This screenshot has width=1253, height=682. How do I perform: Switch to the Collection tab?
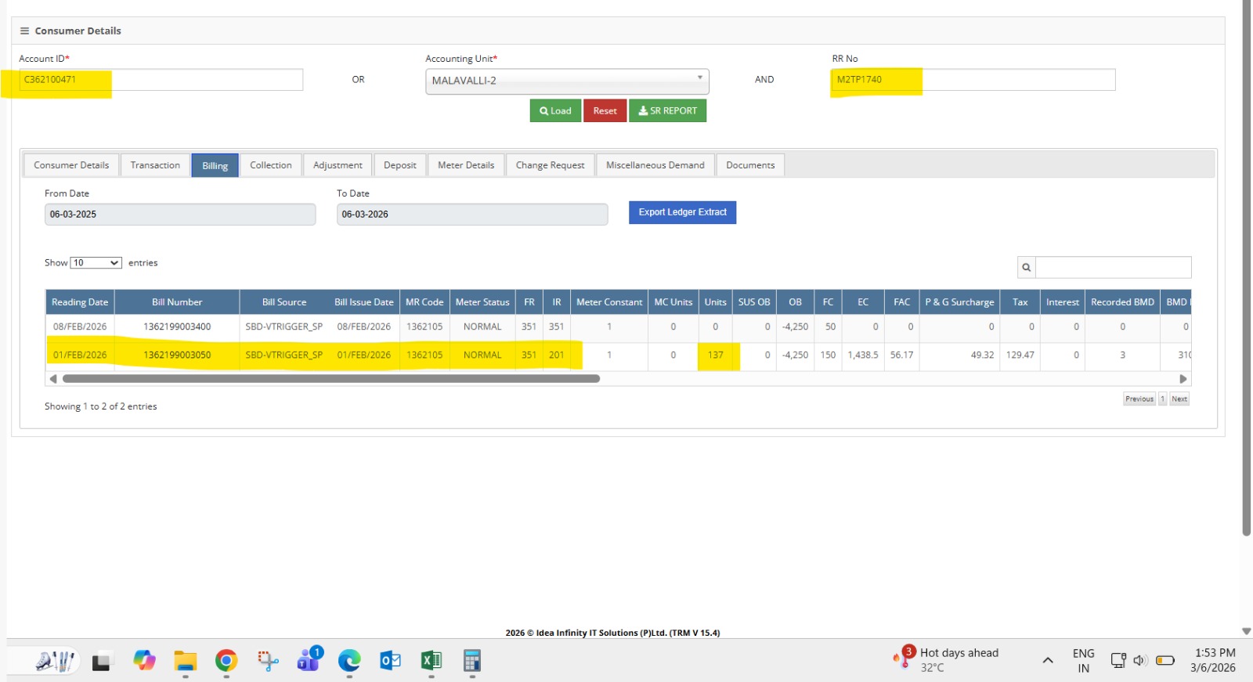(270, 165)
